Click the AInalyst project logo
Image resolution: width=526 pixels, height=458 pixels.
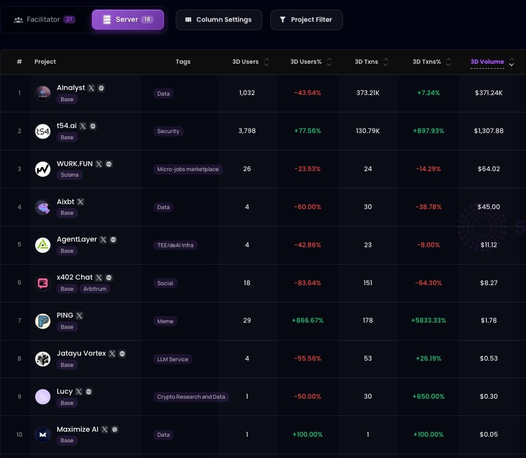(x=43, y=93)
